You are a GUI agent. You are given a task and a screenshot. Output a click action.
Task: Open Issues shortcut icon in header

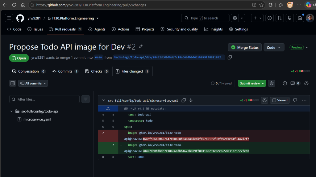tap(269, 18)
